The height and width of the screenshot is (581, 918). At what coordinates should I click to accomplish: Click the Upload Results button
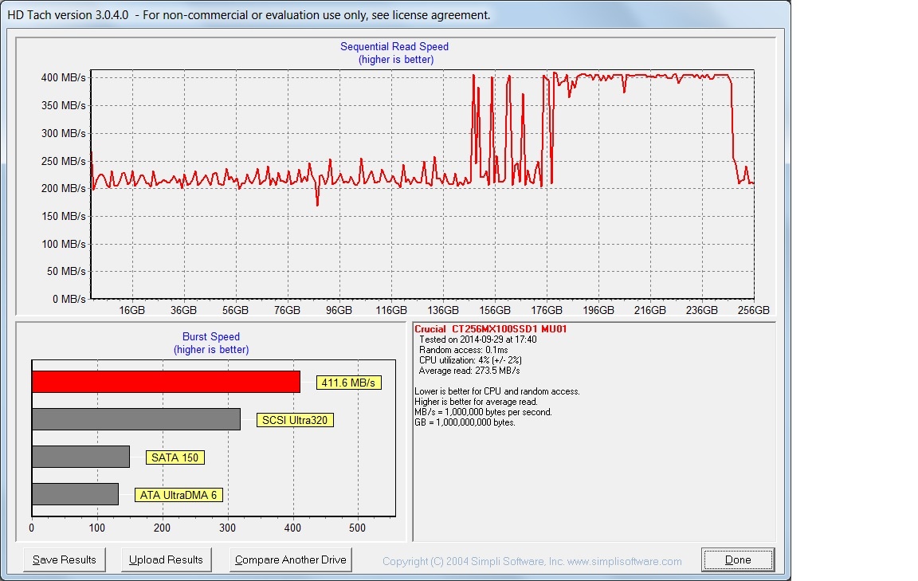167,560
